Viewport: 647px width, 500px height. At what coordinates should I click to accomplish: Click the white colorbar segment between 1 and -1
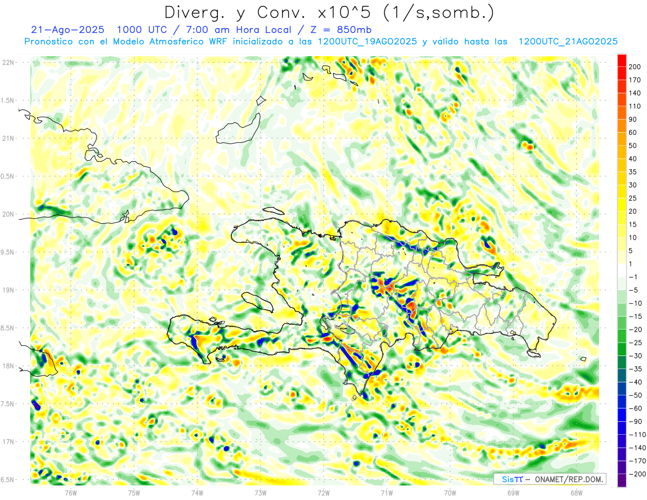coord(622,270)
